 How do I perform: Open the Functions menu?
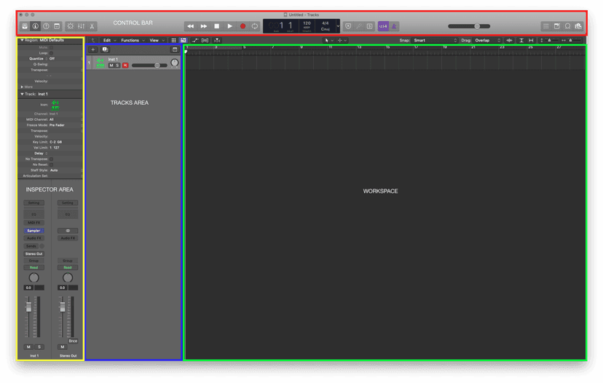[x=133, y=40]
